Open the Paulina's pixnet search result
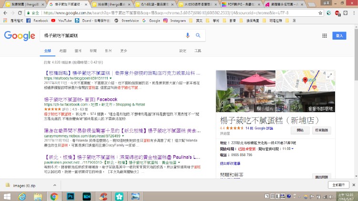Screen dimensions: 358x201 point(122,157)
